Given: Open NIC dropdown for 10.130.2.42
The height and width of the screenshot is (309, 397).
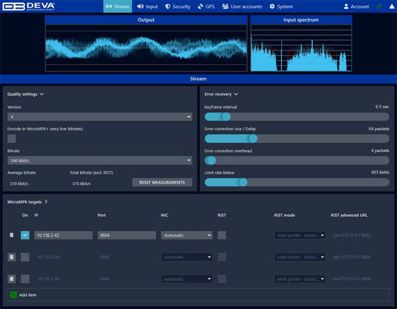Looking at the screenshot, I should 187,236.
